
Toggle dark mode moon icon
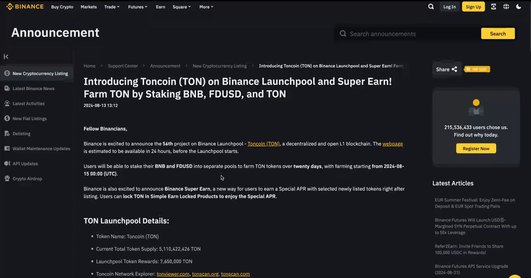click(x=518, y=7)
